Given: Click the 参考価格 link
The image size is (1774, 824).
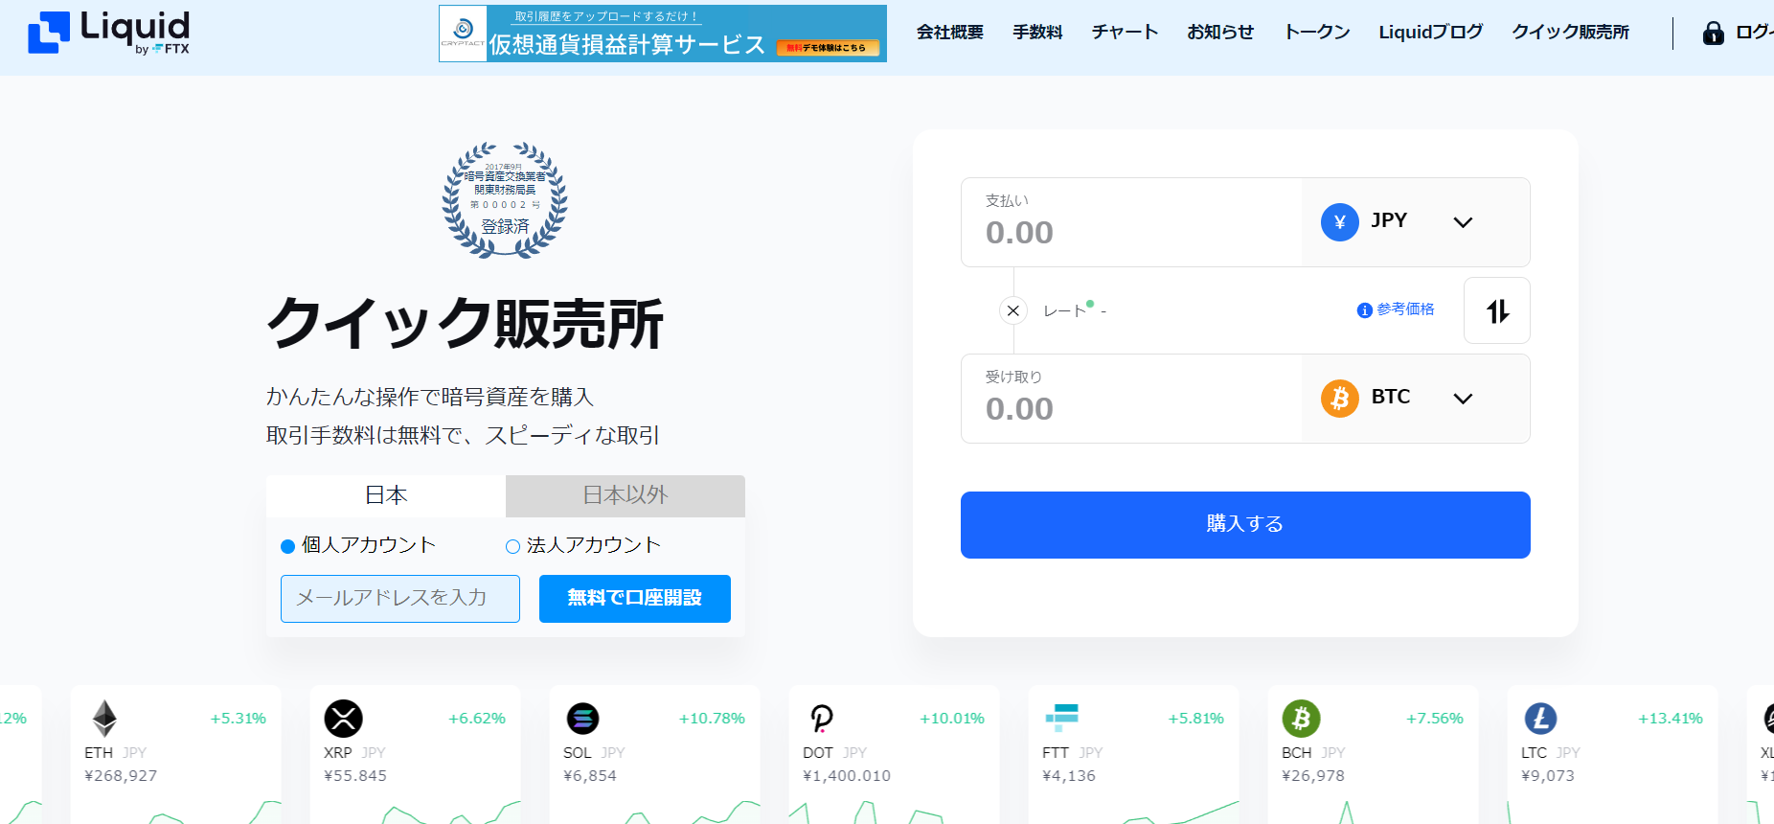Looking at the screenshot, I should click(x=1405, y=309).
